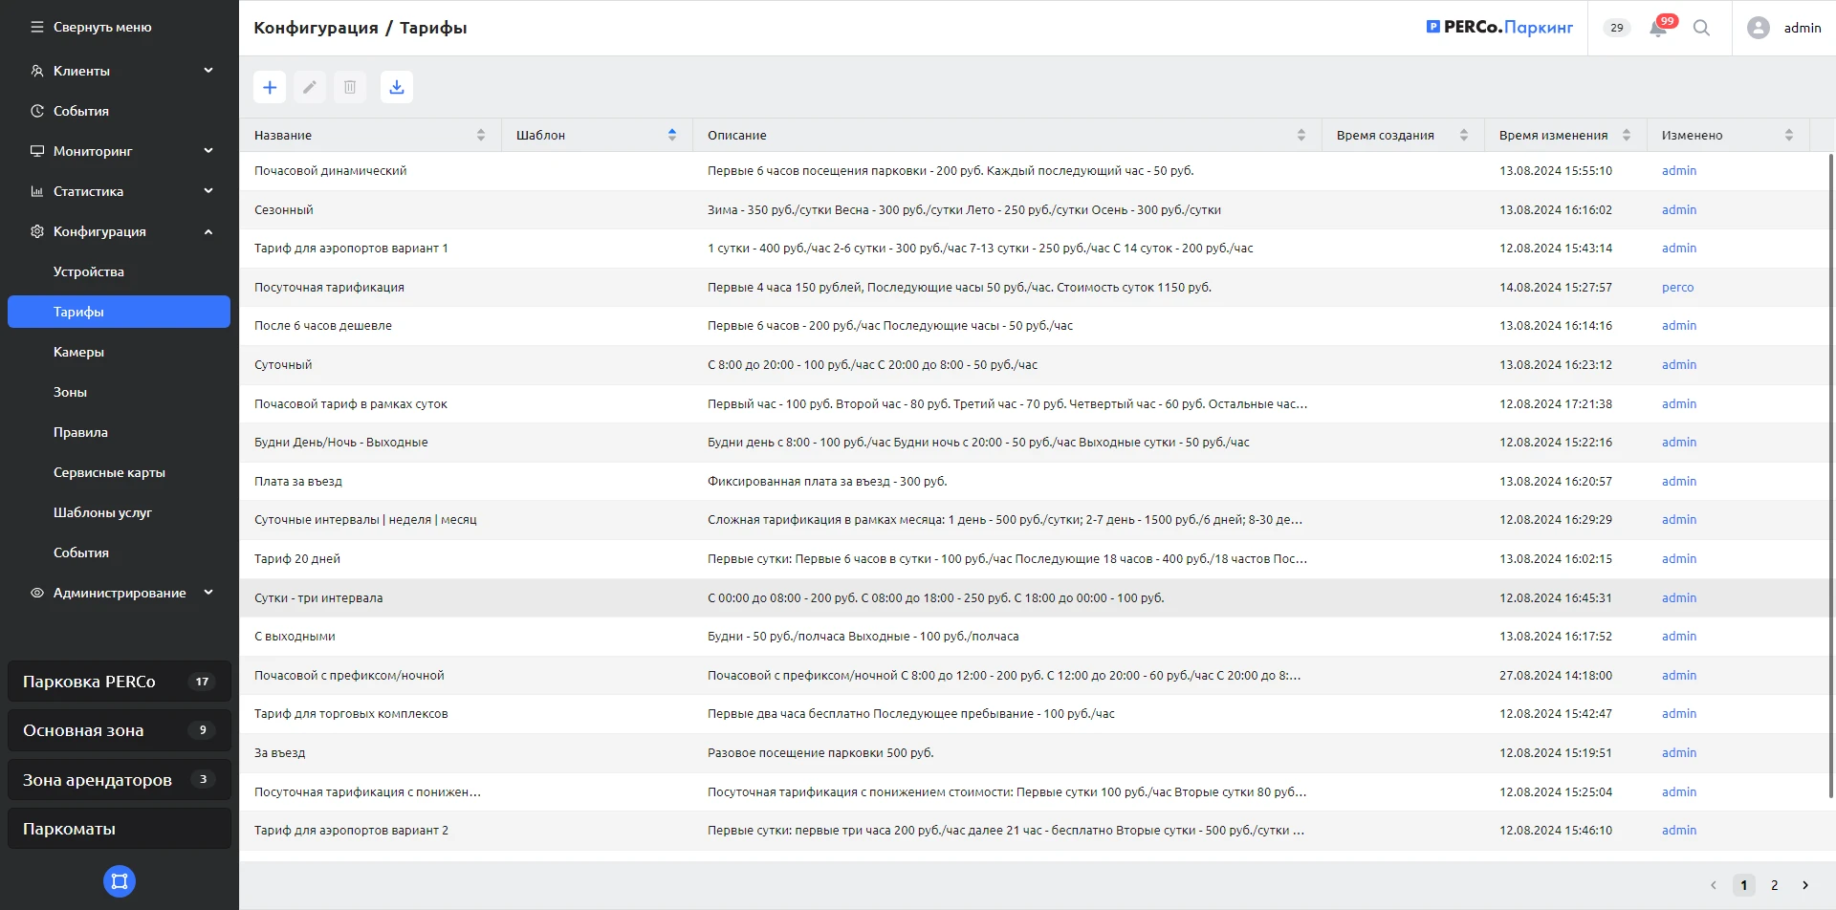The height and width of the screenshot is (910, 1836).
Task: Click the perco link in Изменено column
Action: click(x=1677, y=287)
